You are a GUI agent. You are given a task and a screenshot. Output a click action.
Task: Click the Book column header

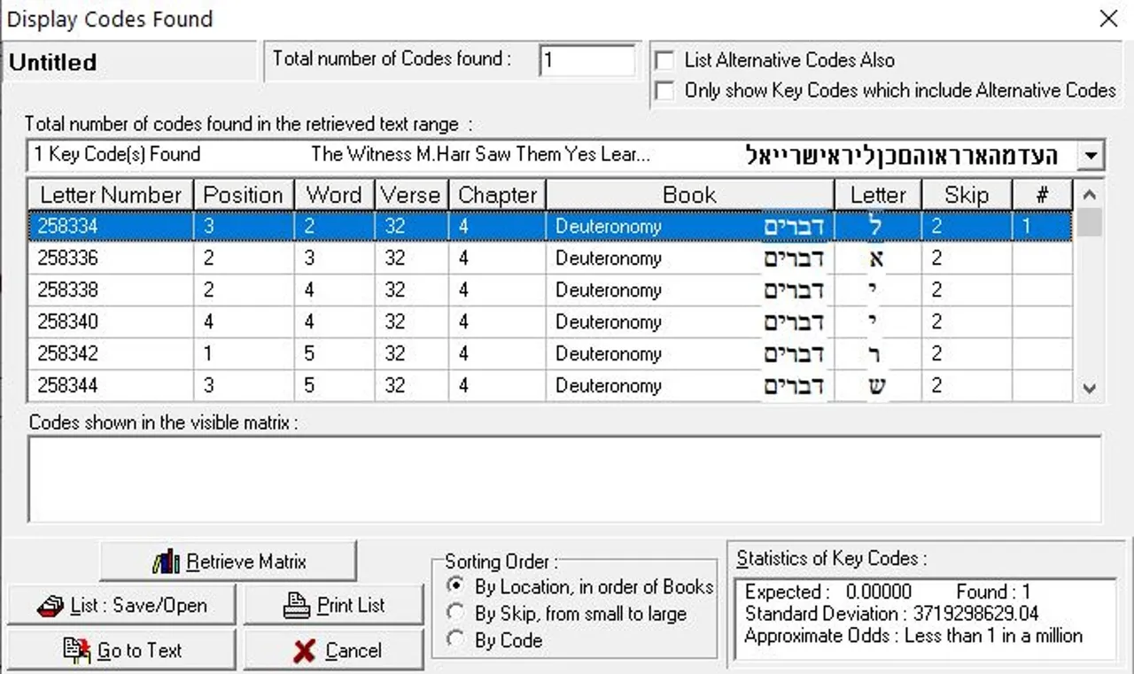[689, 195]
